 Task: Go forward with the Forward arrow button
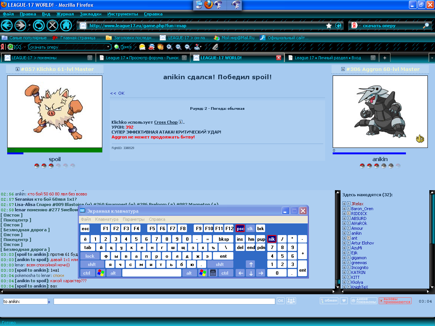coord(20,26)
